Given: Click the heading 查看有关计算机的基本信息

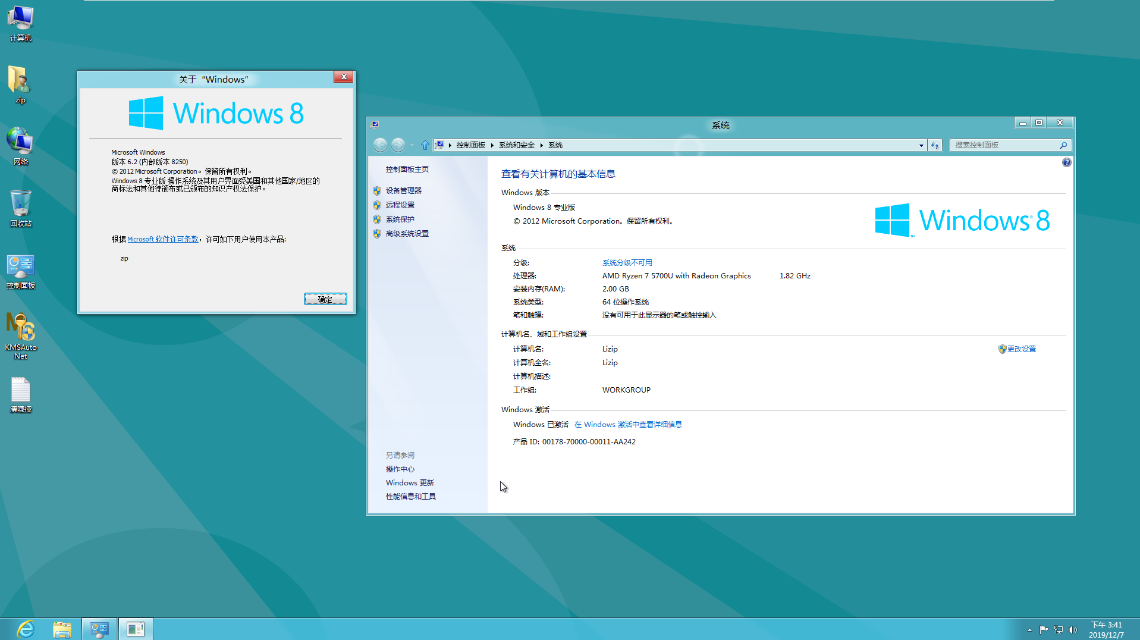Looking at the screenshot, I should pos(558,174).
